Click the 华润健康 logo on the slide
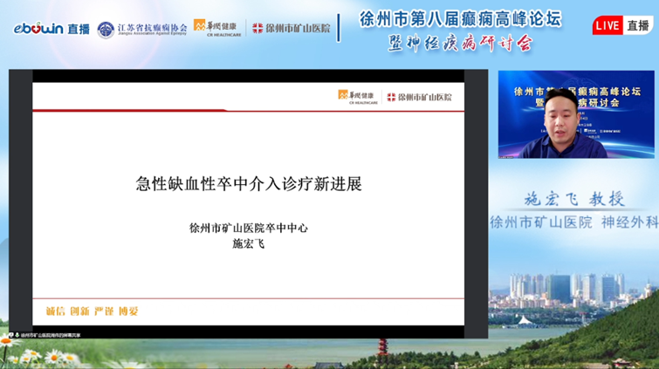The image size is (659, 369). (x=356, y=96)
